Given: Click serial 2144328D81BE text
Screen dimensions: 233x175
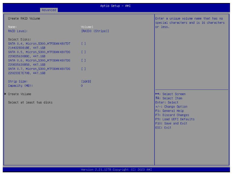Looking at the screenshot, I should (x=18, y=48).
